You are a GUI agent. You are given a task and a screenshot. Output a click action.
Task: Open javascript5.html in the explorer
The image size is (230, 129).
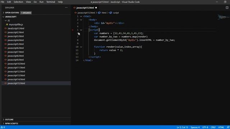15,44
